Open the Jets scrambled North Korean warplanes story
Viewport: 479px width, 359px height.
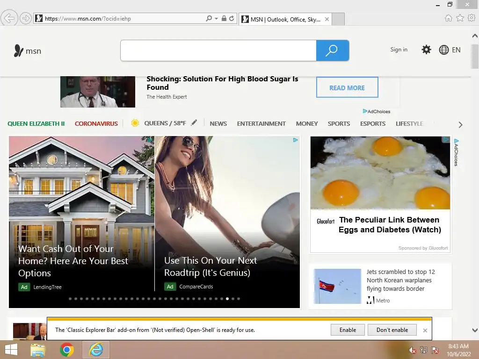tap(400, 280)
